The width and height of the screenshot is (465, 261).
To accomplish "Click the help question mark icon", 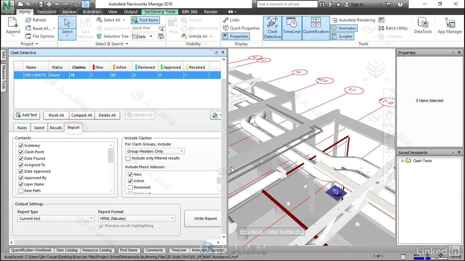I will pyautogui.click(x=400, y=4).
